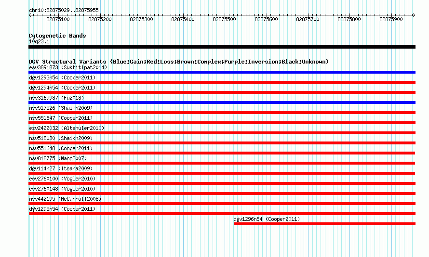
Task: Select the red bar under nsv442195
Action: (222, 204)
